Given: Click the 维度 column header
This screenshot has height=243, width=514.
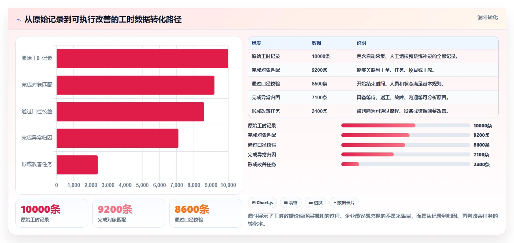Looking at the screenshot, I should tap(256, 43).
